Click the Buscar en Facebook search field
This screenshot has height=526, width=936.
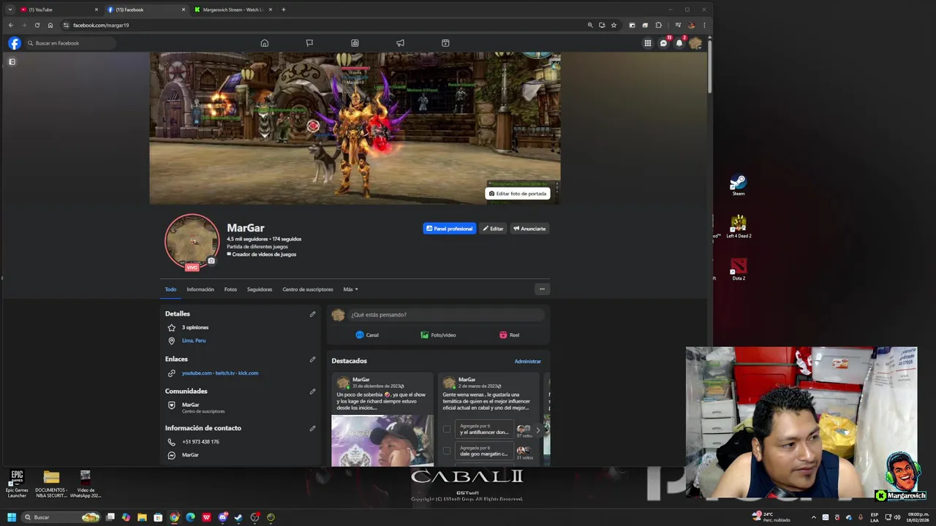pyautogui.click(x=70, y=43)
